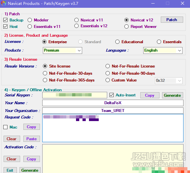Image resolution: width=190 pixels, height=173 pixels.
Task: Choose Essentials license radio
Action: 159,42
